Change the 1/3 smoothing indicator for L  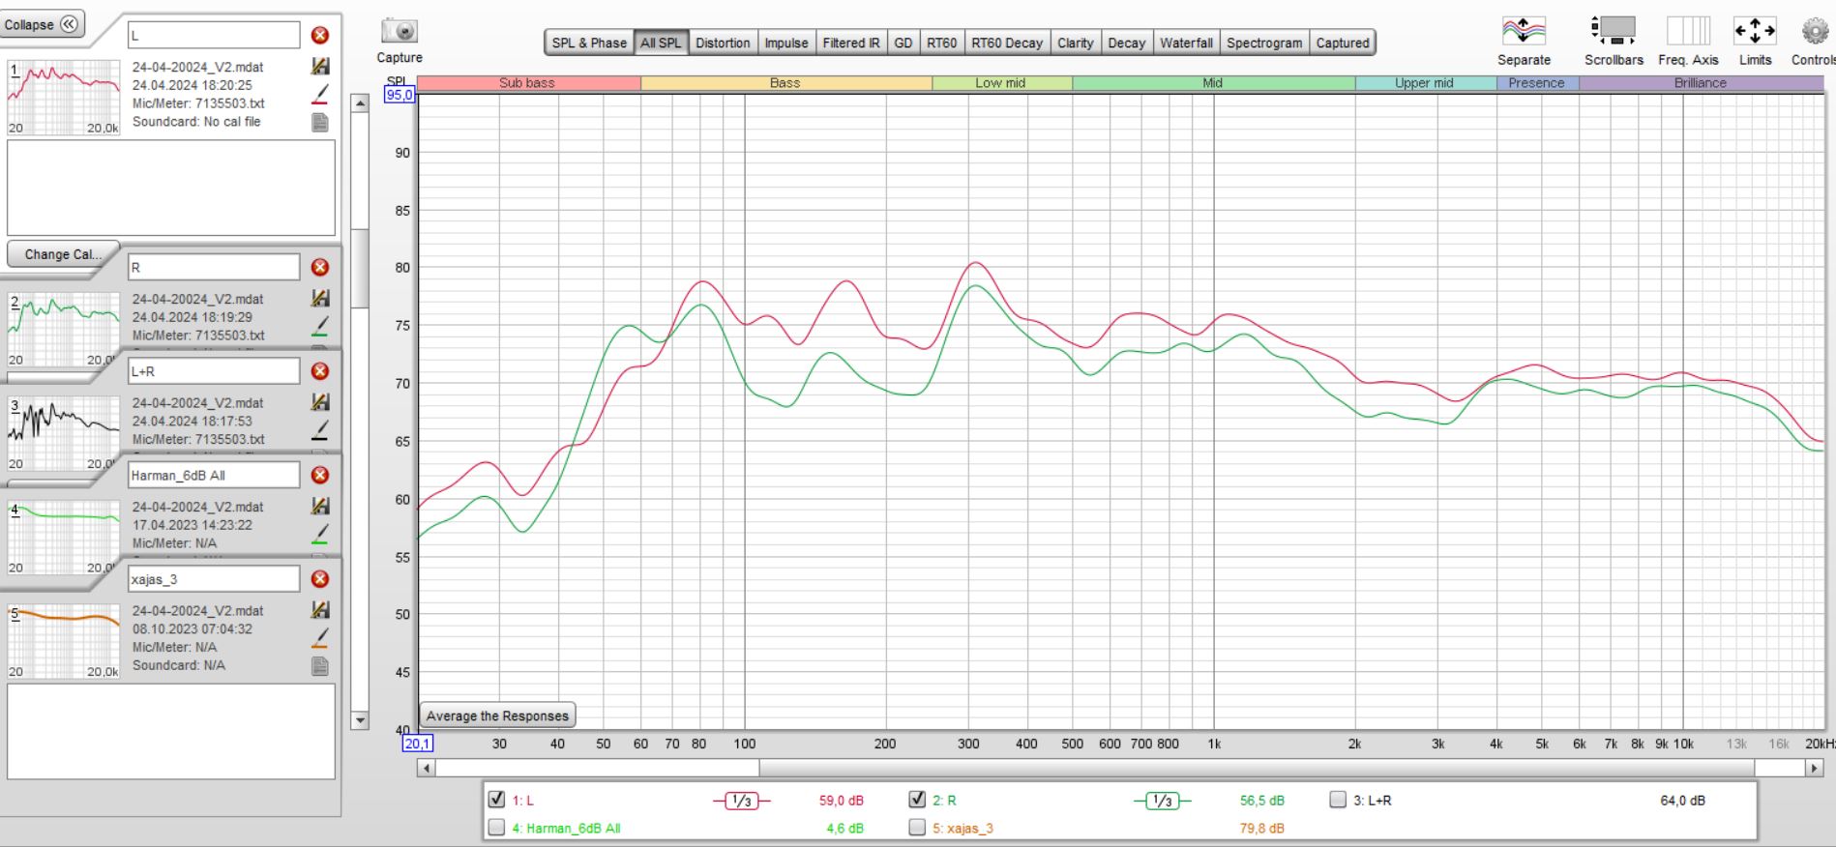coord(742,801)
